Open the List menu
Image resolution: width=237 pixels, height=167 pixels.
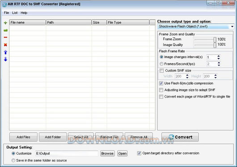click(x=15, y=13)
